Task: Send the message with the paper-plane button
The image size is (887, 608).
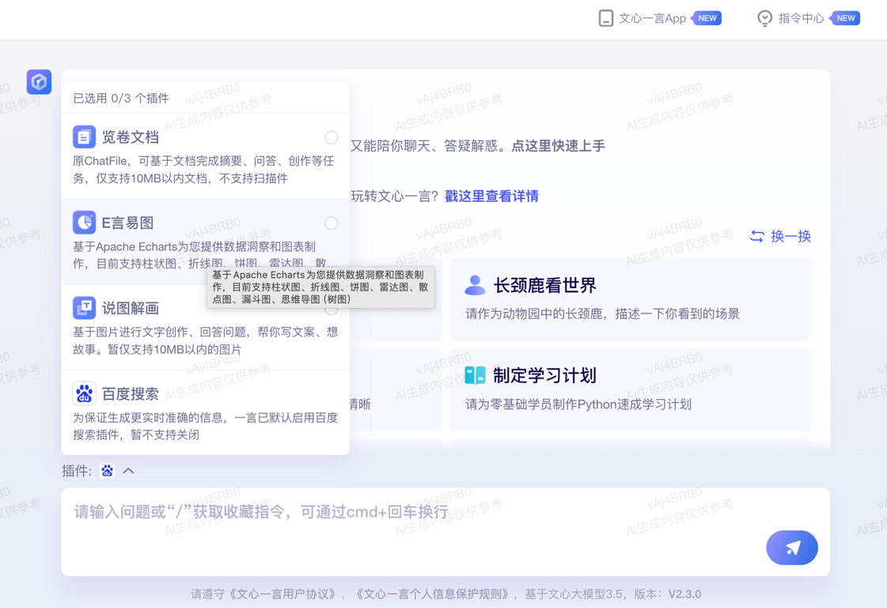Action: (792, 547)
